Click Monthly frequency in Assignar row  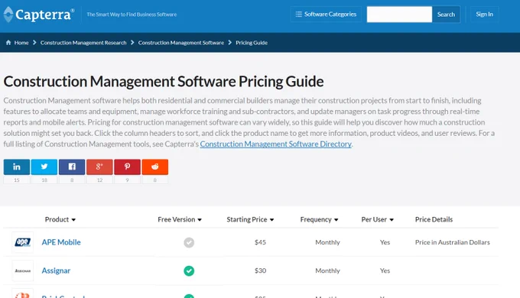pyautogui.click(x=327, y=270)
